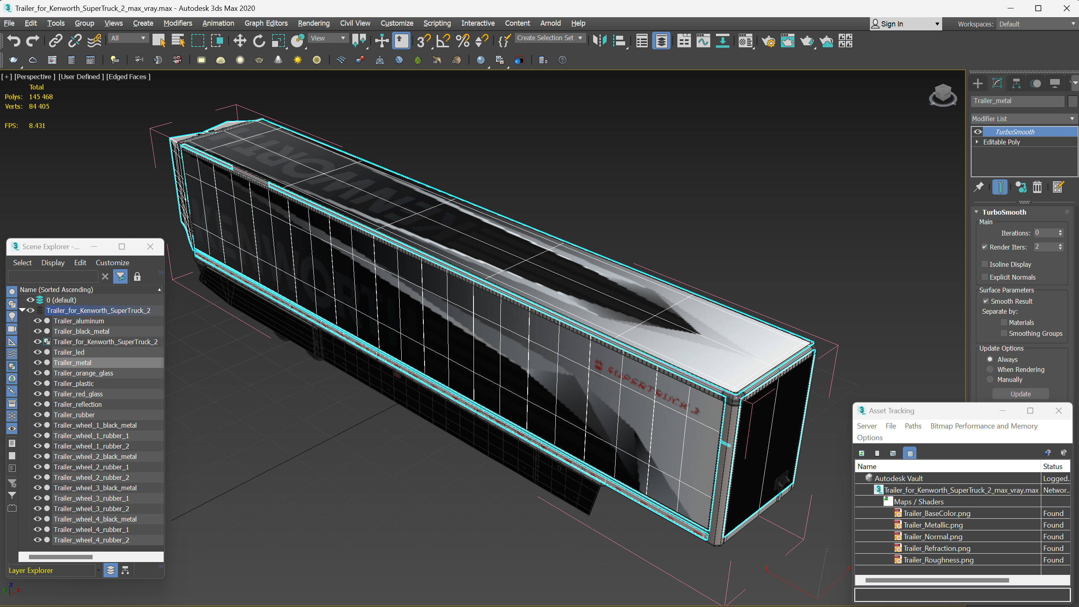Activate Select and Move tool

click(x=240, y=41)
